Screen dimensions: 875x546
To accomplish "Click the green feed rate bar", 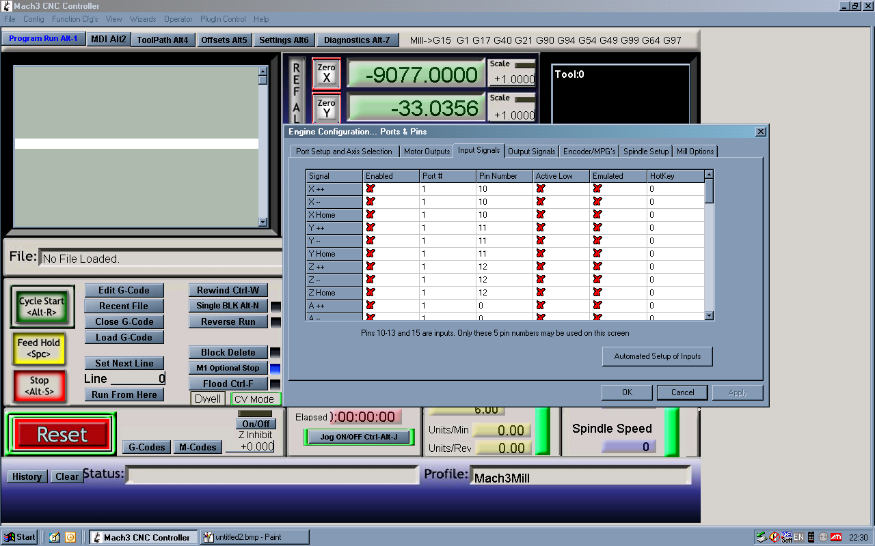I will point(543,431).
